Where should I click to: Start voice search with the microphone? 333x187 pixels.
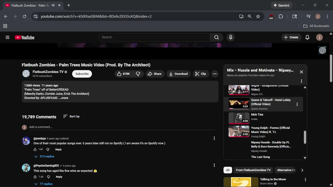click(x=230, y=37)
